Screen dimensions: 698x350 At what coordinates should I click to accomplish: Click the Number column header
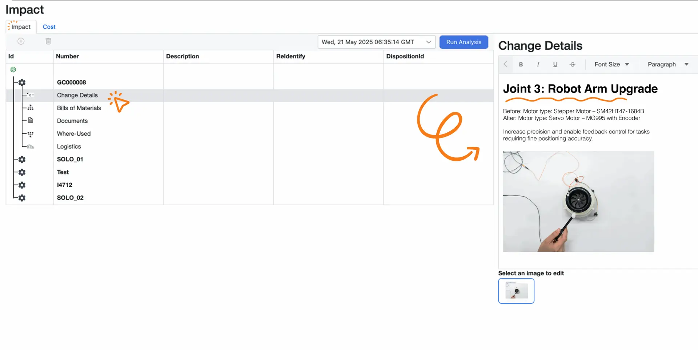(68, 57)
